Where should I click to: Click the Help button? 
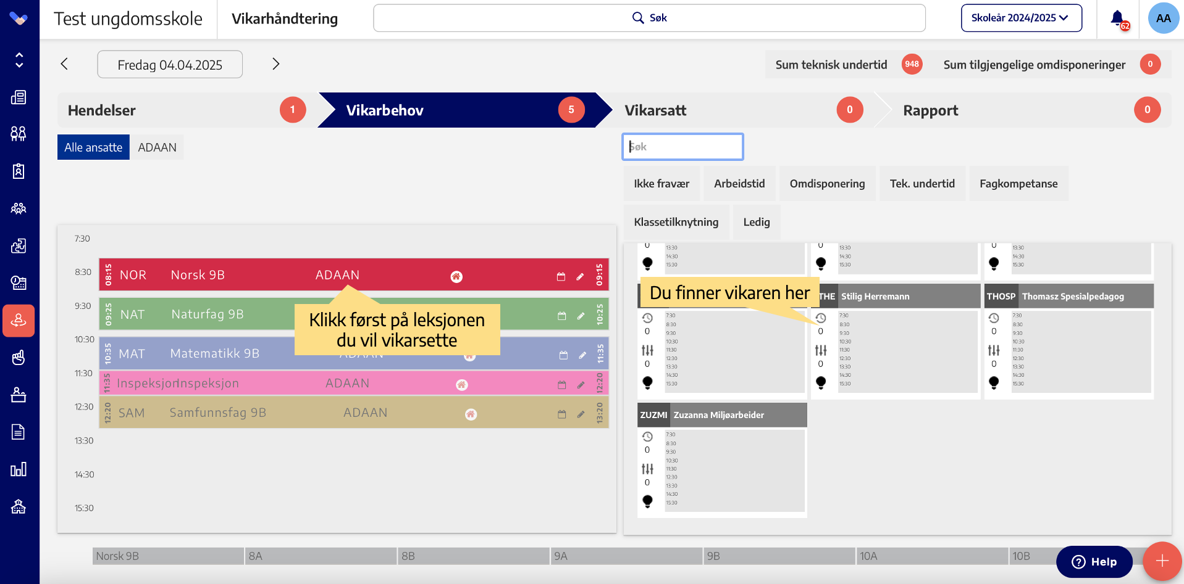click(x=1094, y=562)
